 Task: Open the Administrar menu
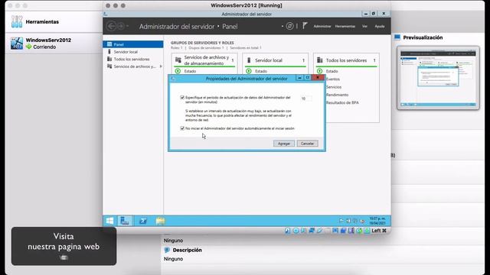point(322,27)
